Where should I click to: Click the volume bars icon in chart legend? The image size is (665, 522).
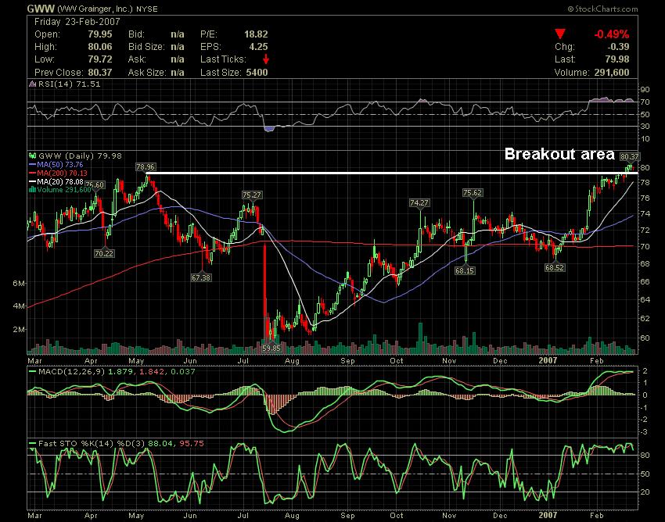(x=32, y=189)
